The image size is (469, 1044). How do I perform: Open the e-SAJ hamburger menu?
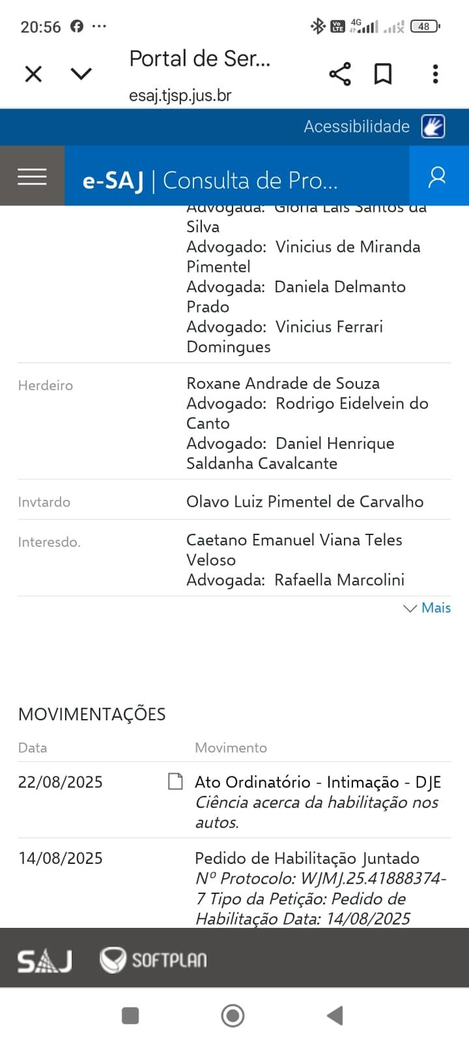32,176
